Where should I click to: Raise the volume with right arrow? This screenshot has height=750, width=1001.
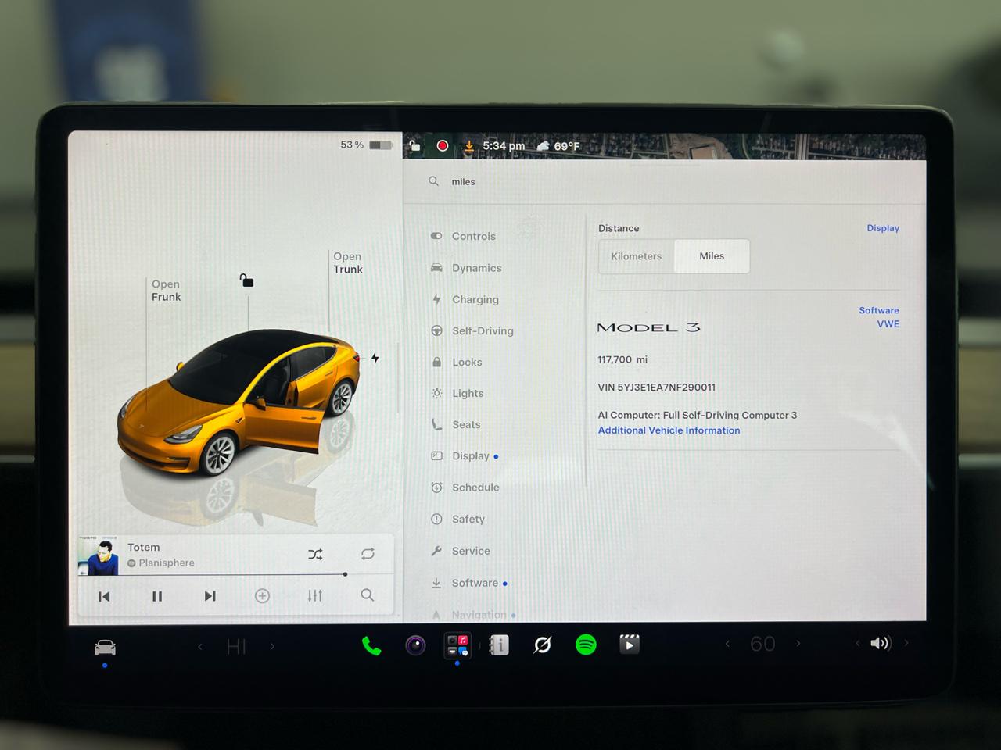coord(906,643)
